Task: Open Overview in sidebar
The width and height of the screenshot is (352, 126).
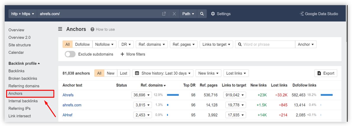Action: tap(16, 30)
